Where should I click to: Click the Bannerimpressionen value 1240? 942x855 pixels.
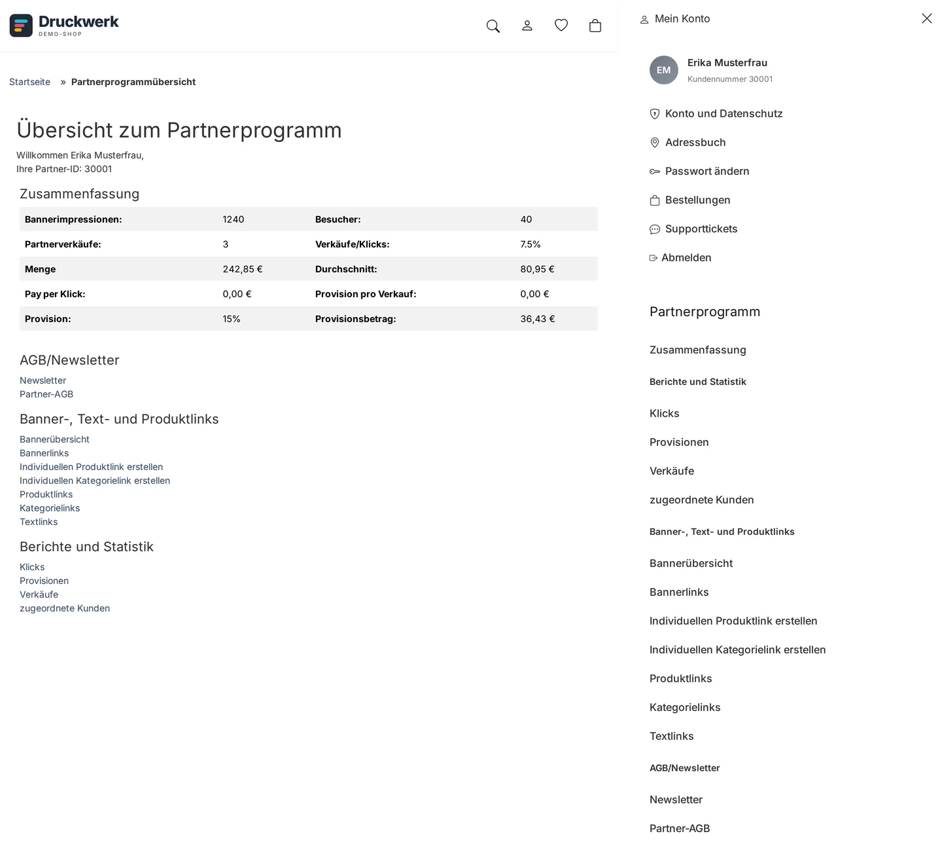(x=234, y=219)
